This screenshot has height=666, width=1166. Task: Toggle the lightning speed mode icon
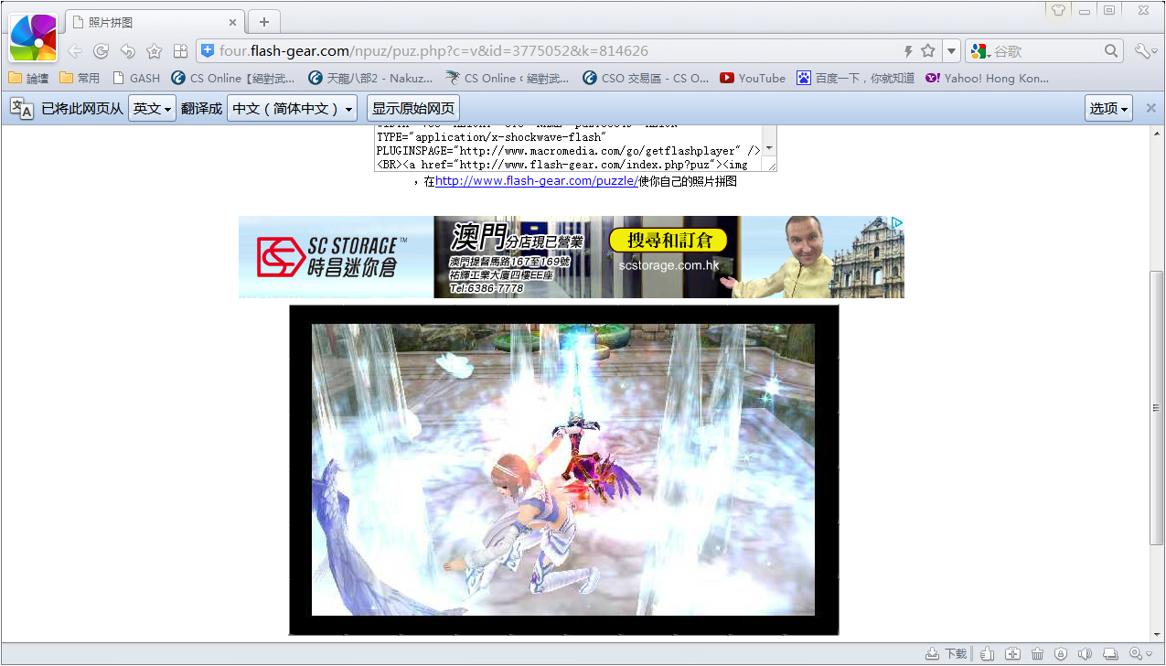(908, 51)
